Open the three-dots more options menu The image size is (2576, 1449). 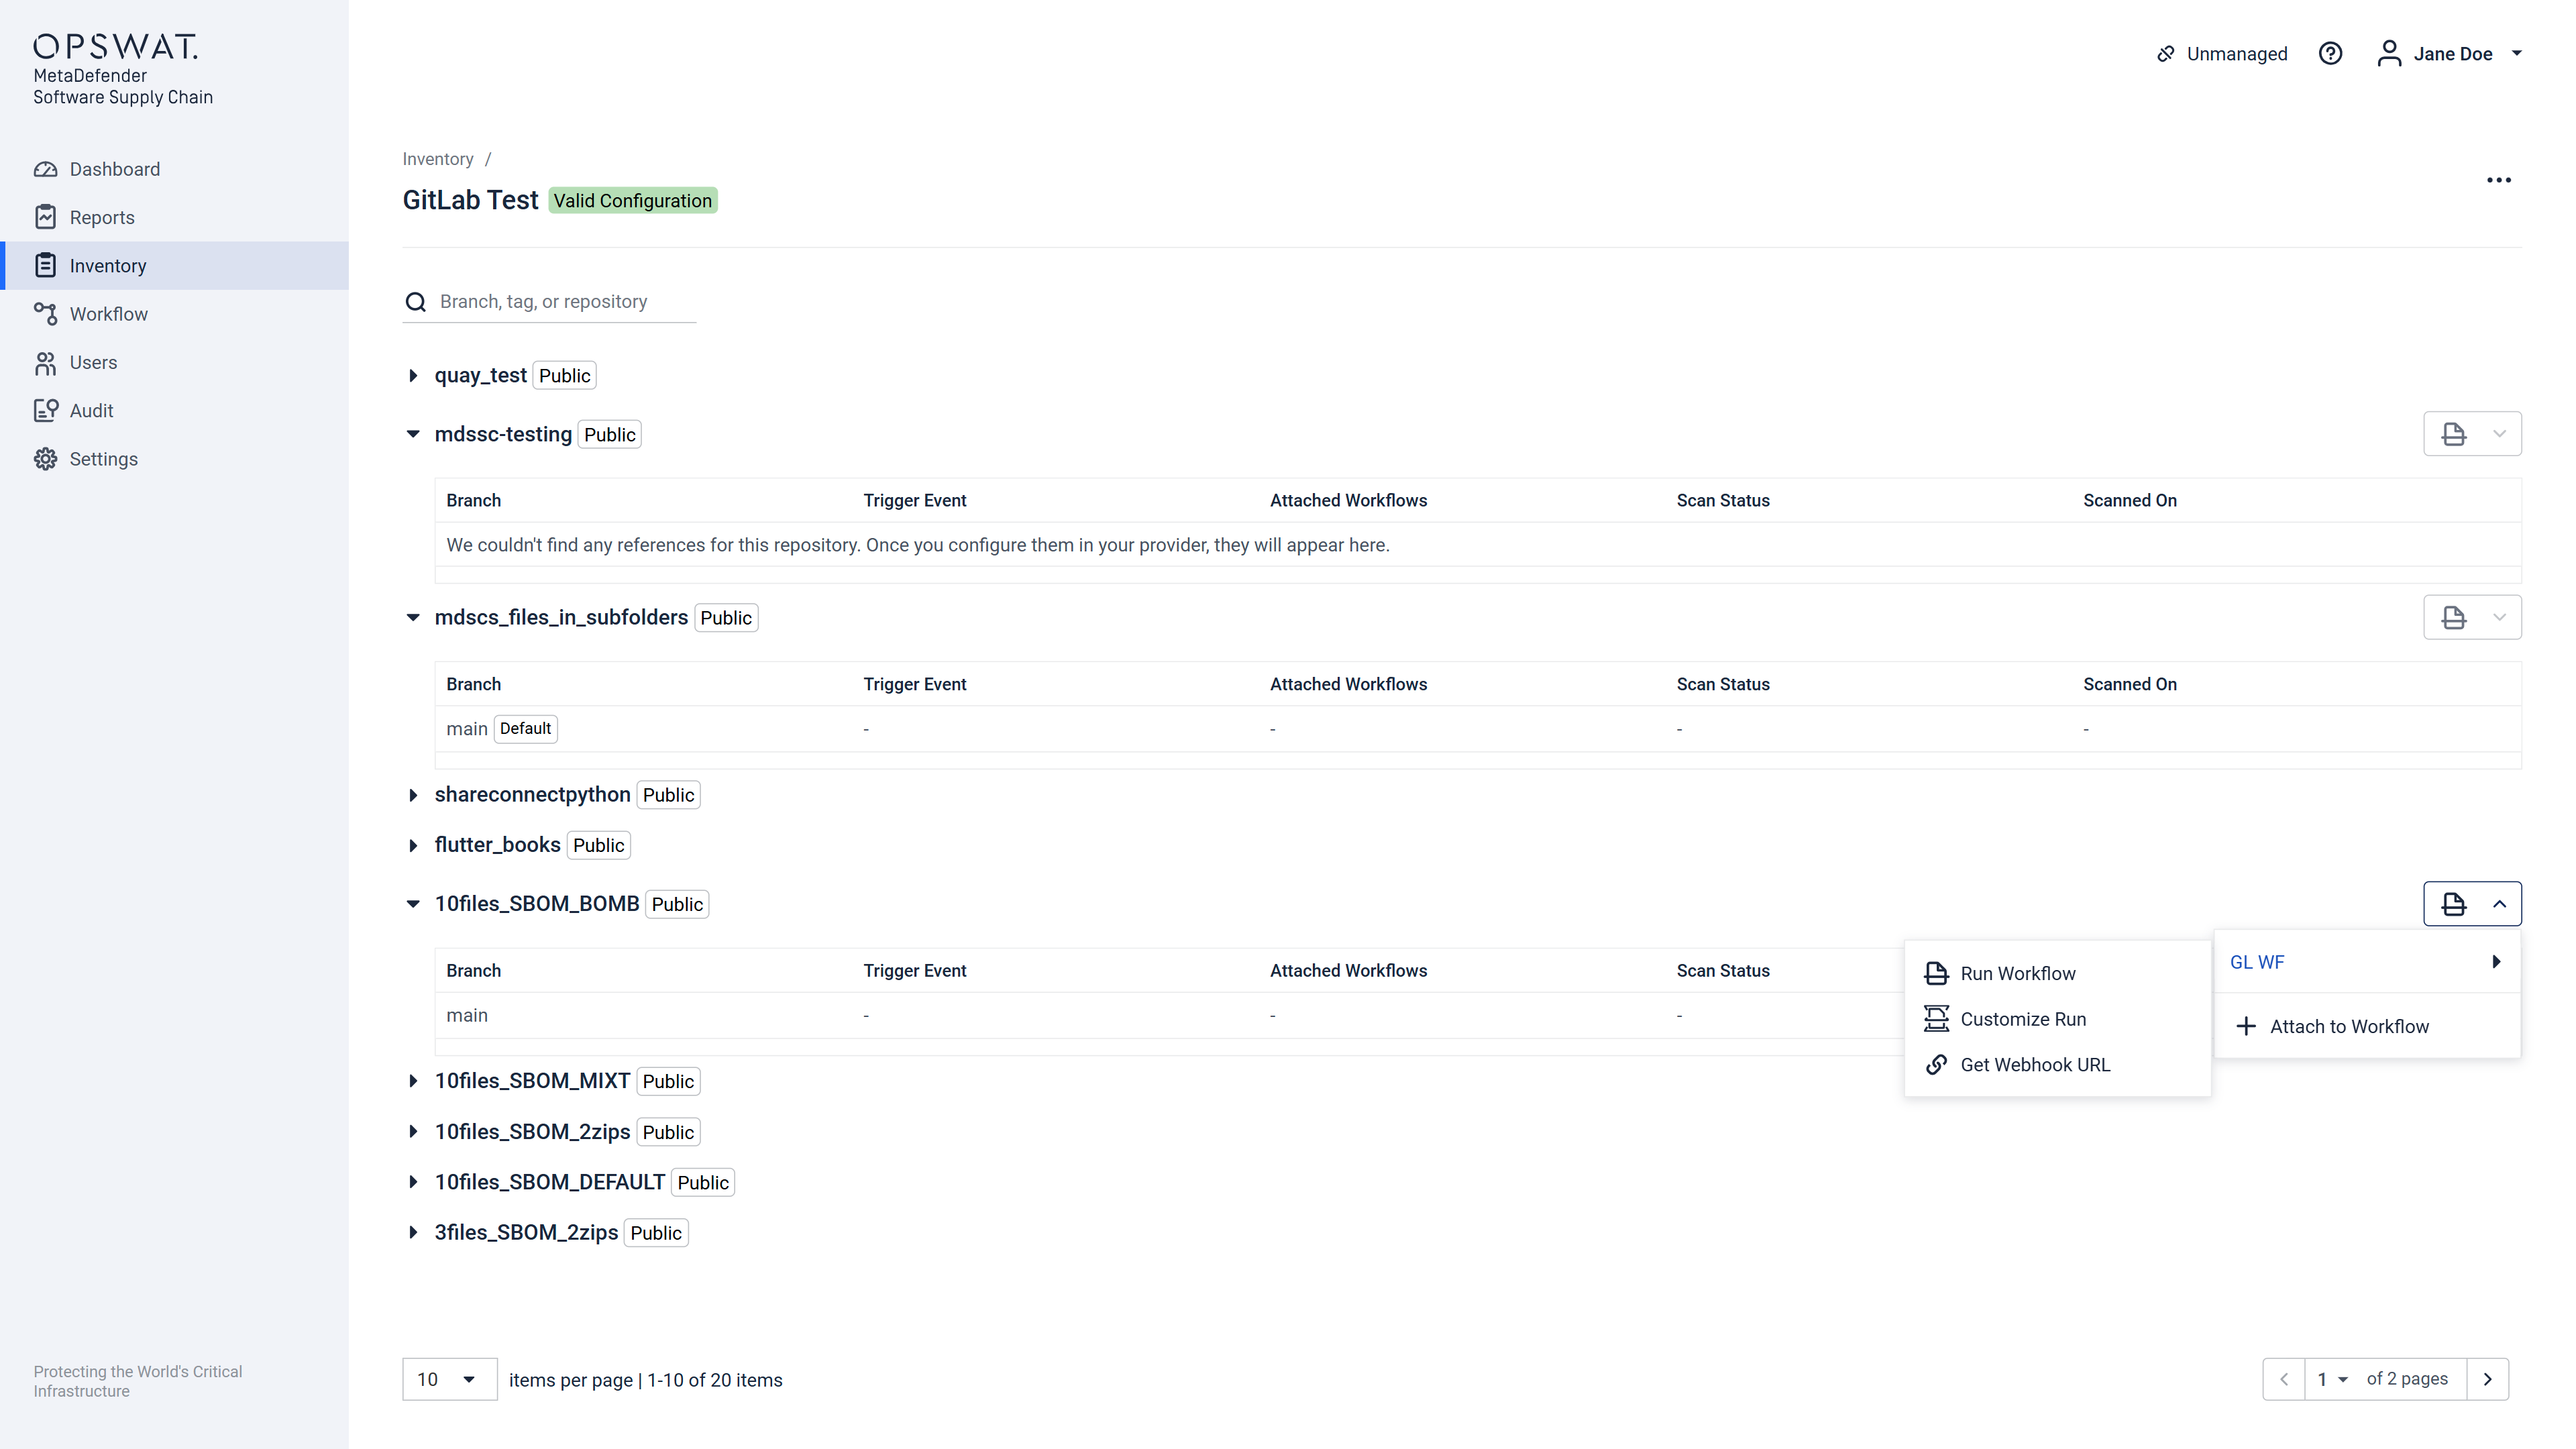(x=2498, y=180)
